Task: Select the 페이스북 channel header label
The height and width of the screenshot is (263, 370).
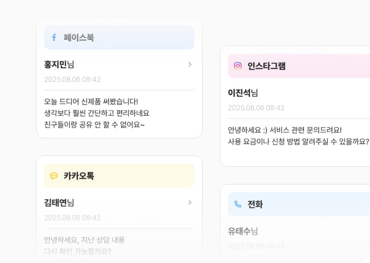Action: [x=79, y=38]
